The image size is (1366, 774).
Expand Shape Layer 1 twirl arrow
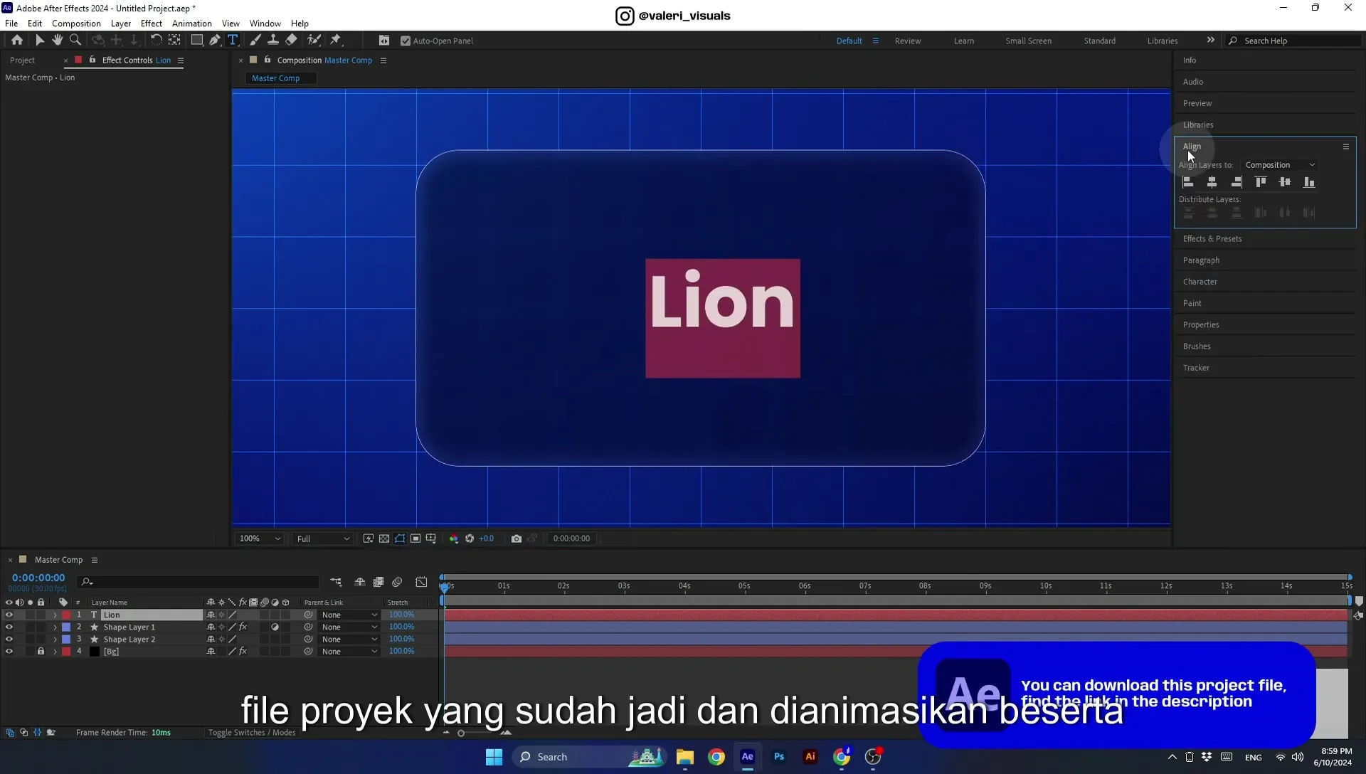coord(55,627)
